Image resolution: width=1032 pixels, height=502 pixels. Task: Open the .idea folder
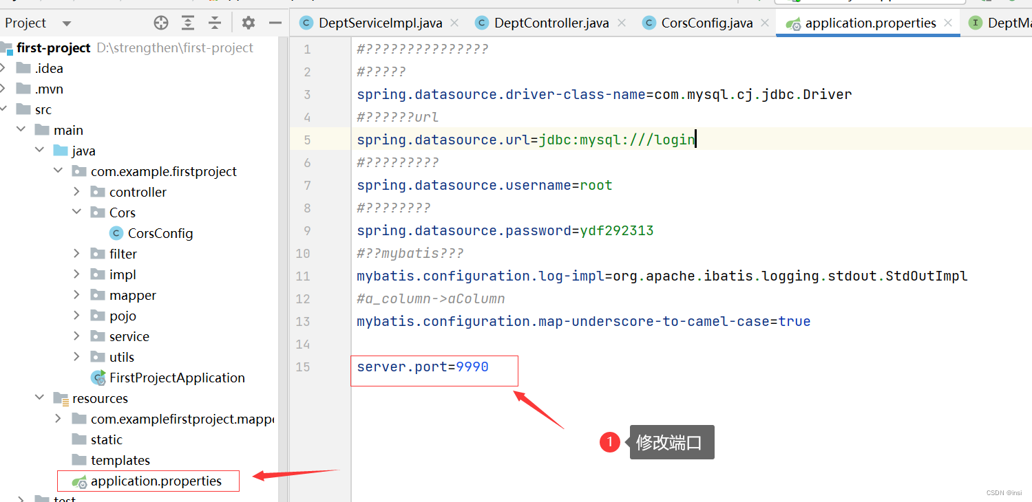pyautogui.click(x=48, y=67)
